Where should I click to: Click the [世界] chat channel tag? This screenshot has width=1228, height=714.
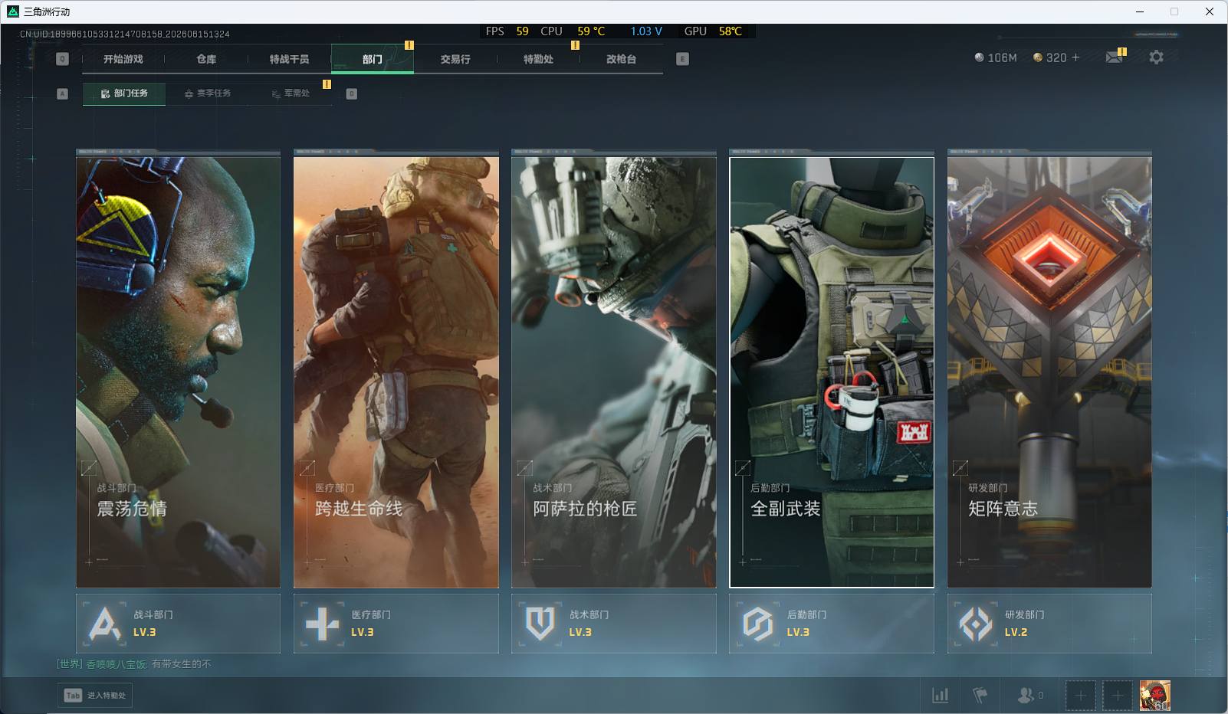(x=70, y=664)
